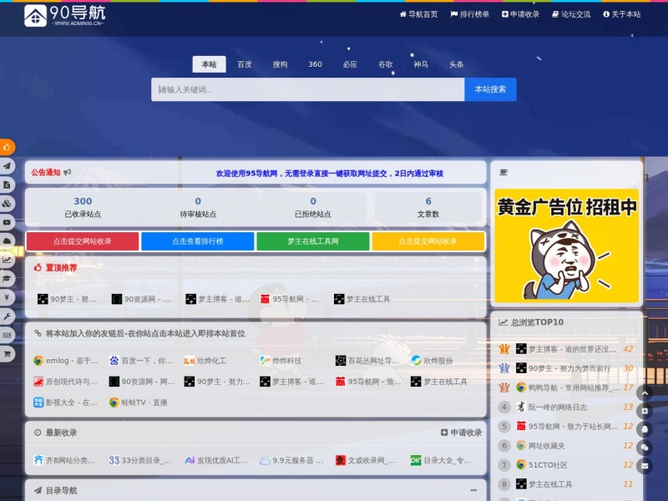
Task: Open the 烨烨科技 friend link
Action: coord(281,361)
